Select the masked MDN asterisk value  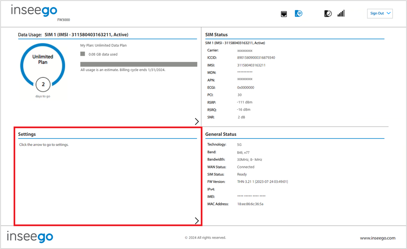(245, 72)
